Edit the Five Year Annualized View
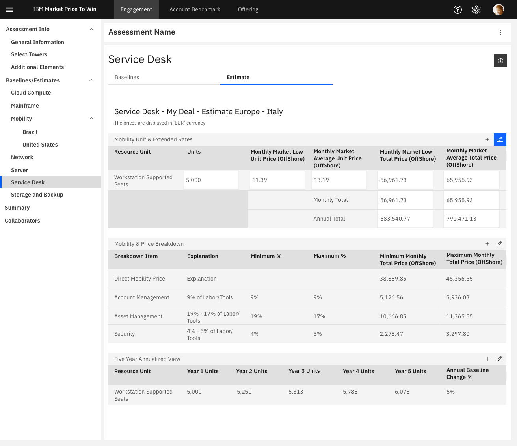Screen dimensions: 517x446 click(x=500, y=359)
